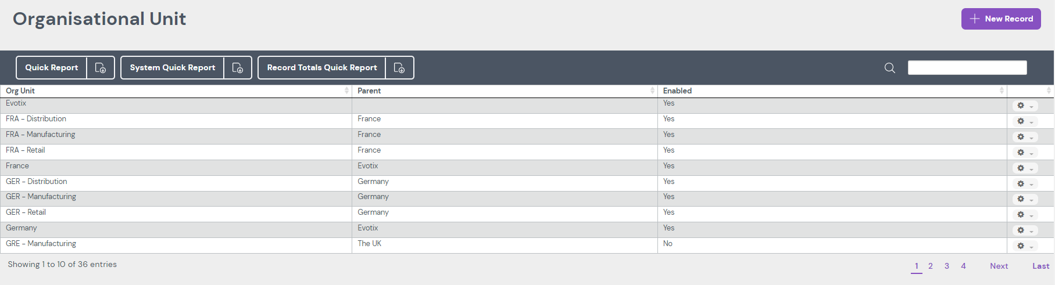Jump to the Last page

1040,266
